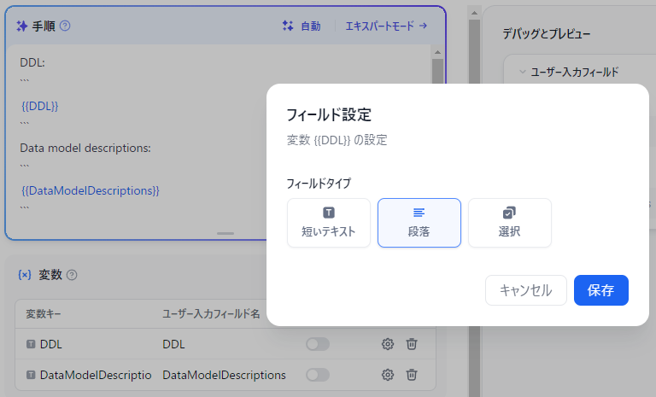Image resolution: width=656 pixels, height=397 pixels.
Task: Toggle the DDL variable switch
Action: point(318,344)
